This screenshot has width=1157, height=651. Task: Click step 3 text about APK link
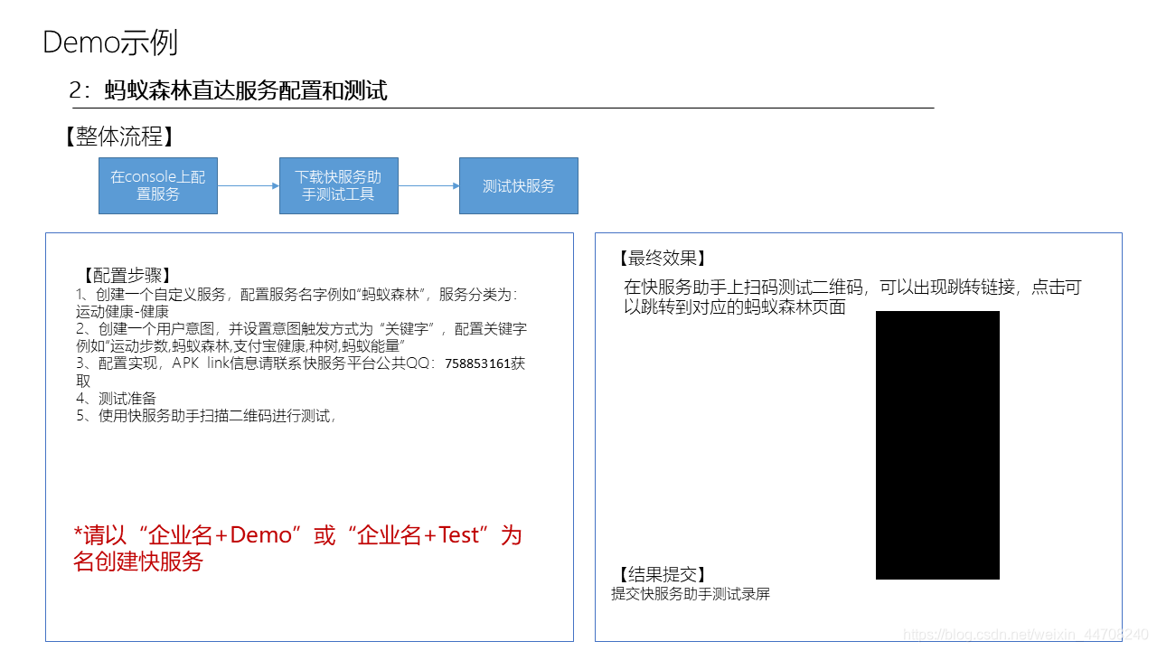tap(301, 373)
